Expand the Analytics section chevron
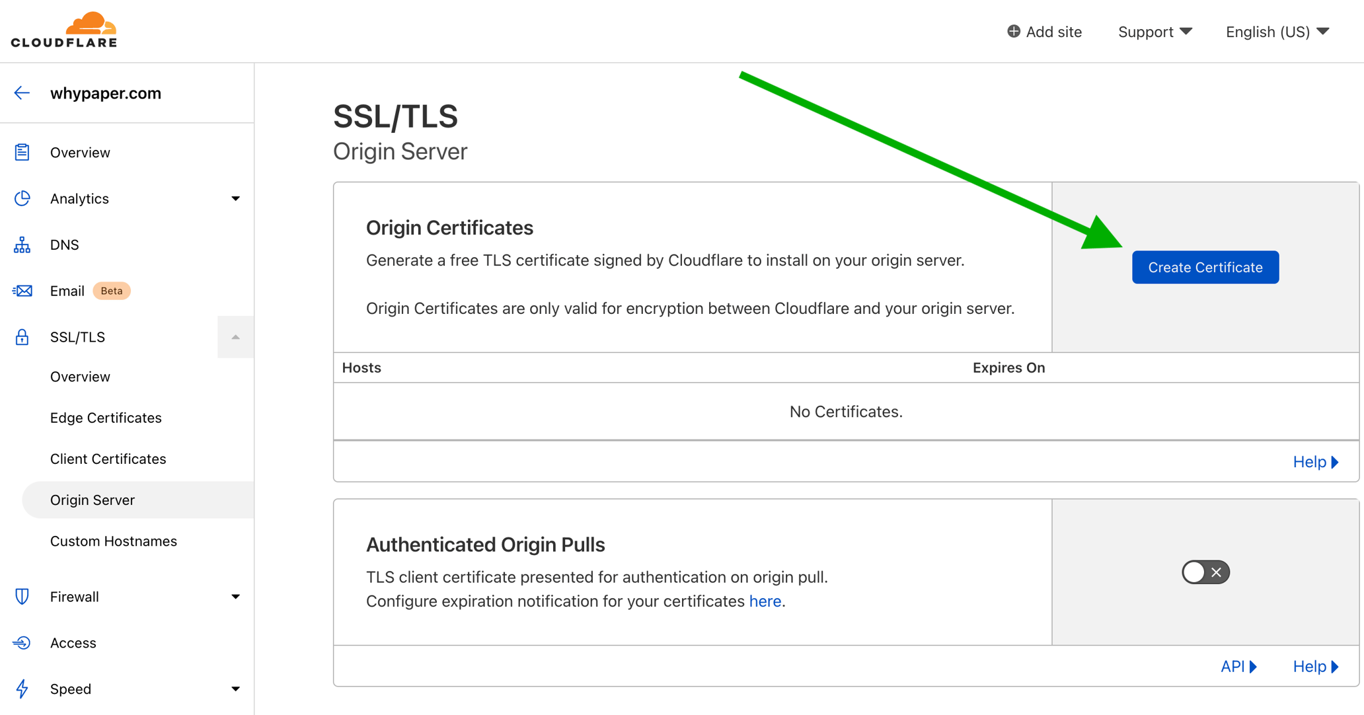Screen dimensions: 1364x715 [235, 198]
